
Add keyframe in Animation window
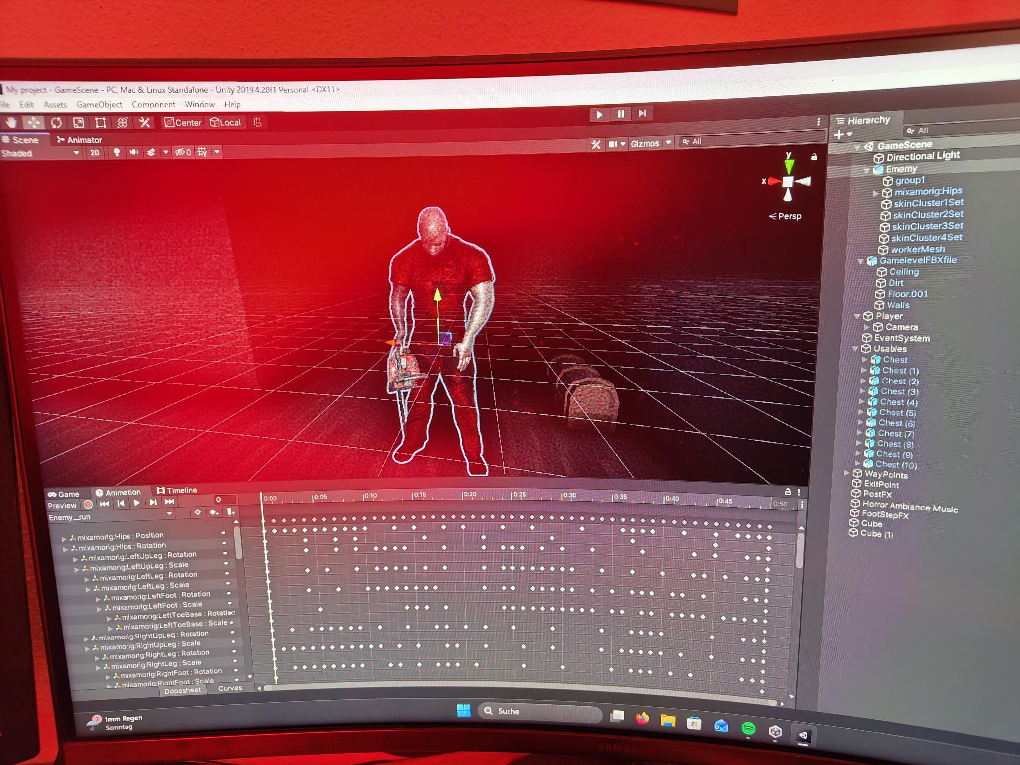click(x=214, y=512)
